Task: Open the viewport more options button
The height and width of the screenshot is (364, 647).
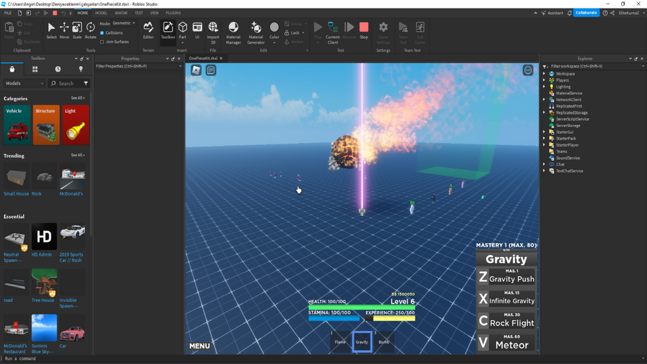Action: (x=528, y=70)
